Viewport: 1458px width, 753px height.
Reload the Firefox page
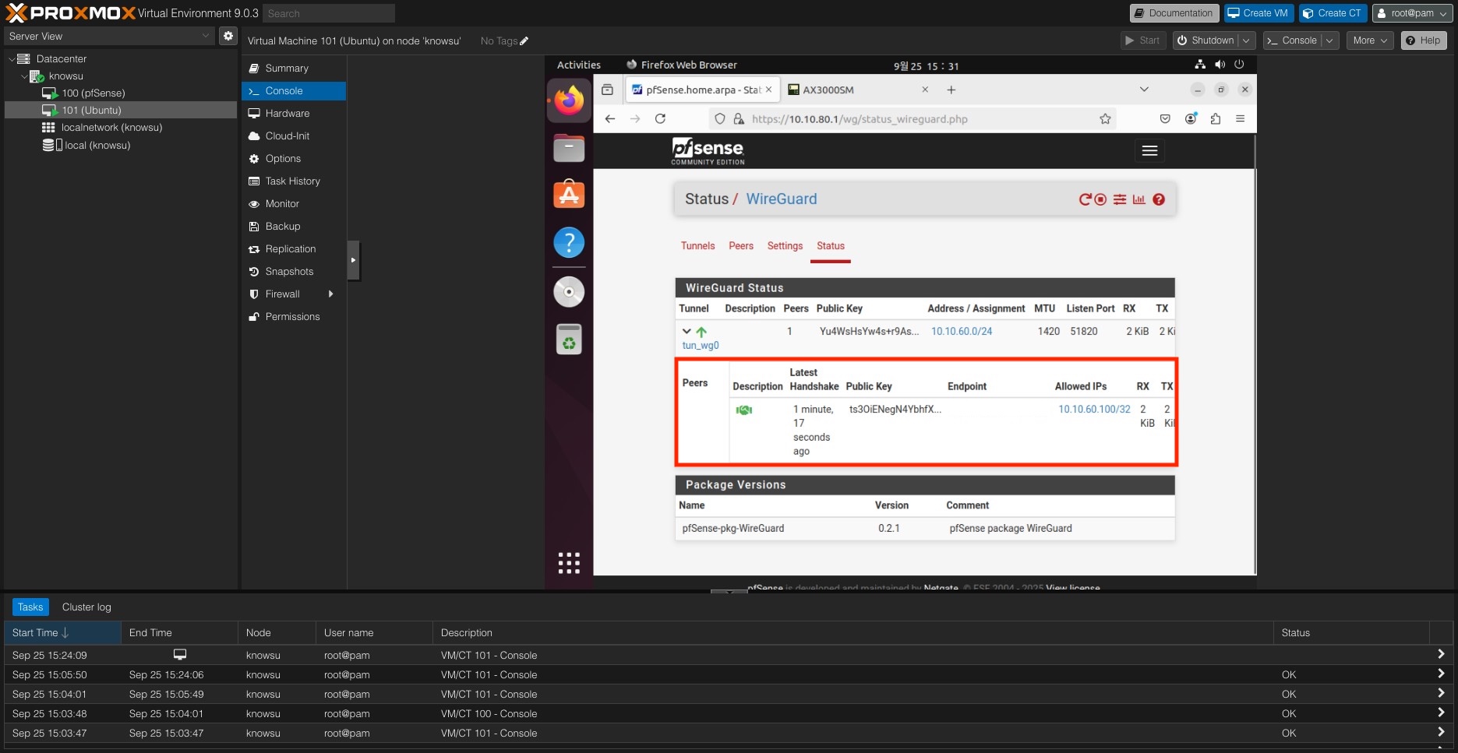tap(660, 119)
